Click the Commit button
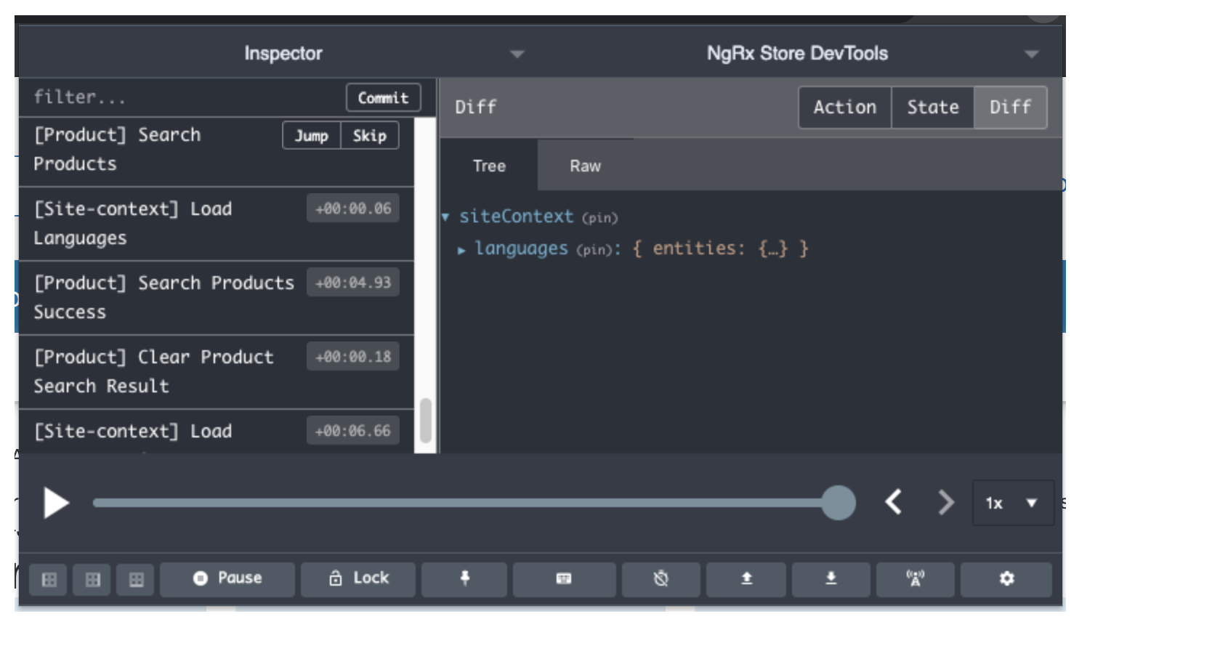 tap(384, 97)
